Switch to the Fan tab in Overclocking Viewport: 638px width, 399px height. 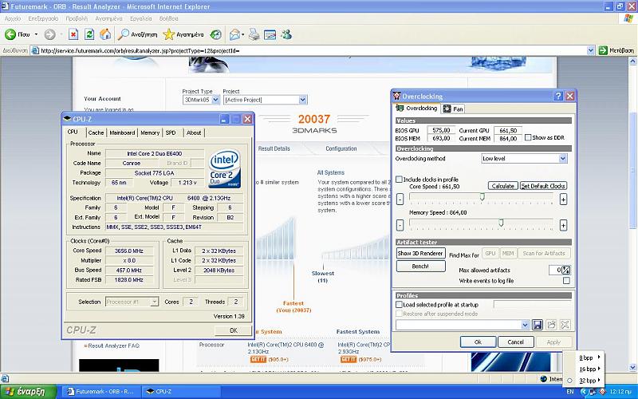pos(453,109)
